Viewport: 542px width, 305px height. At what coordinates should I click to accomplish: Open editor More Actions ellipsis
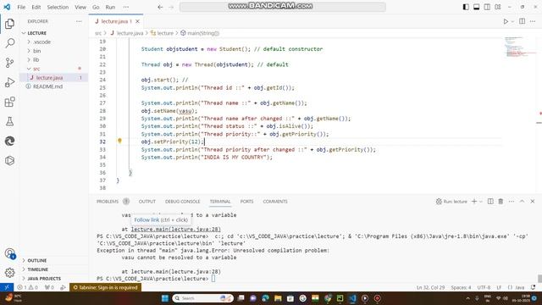click(533, 21)
